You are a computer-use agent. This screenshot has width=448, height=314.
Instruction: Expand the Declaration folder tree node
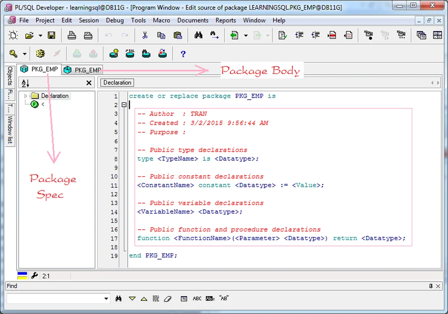25,96
